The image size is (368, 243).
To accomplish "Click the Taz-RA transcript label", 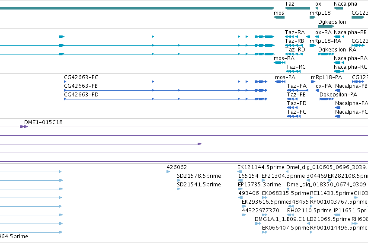I will [x=295, y=32].
